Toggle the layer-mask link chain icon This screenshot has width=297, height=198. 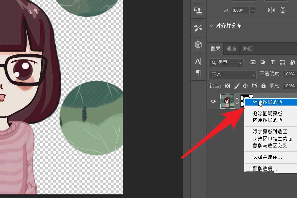point(237,101)
